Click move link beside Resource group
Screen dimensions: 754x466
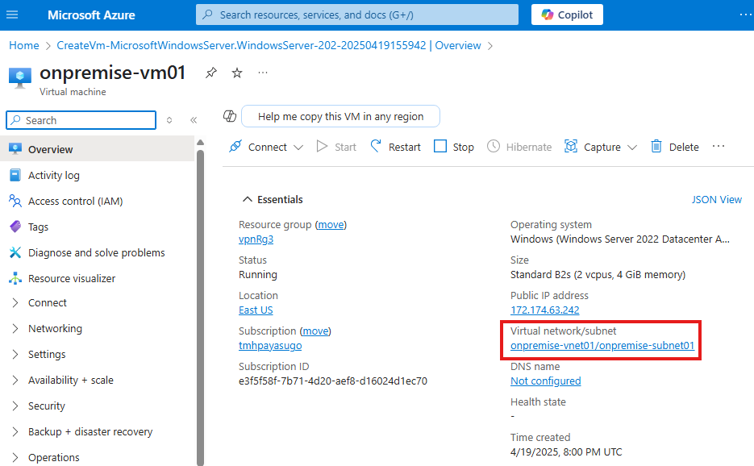tap(331, 225)
